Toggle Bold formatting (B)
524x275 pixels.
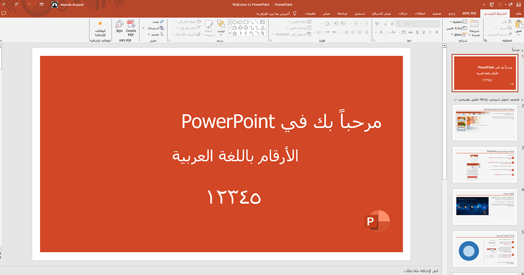(x=437, y=32)
